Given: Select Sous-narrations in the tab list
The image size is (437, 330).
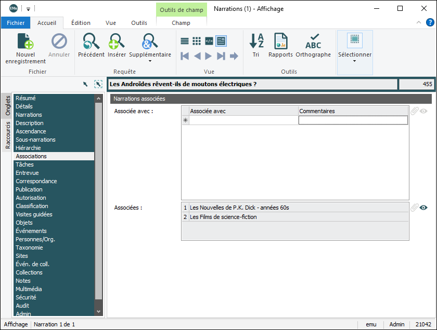Looking at the screenshot, I should [35, 140].
